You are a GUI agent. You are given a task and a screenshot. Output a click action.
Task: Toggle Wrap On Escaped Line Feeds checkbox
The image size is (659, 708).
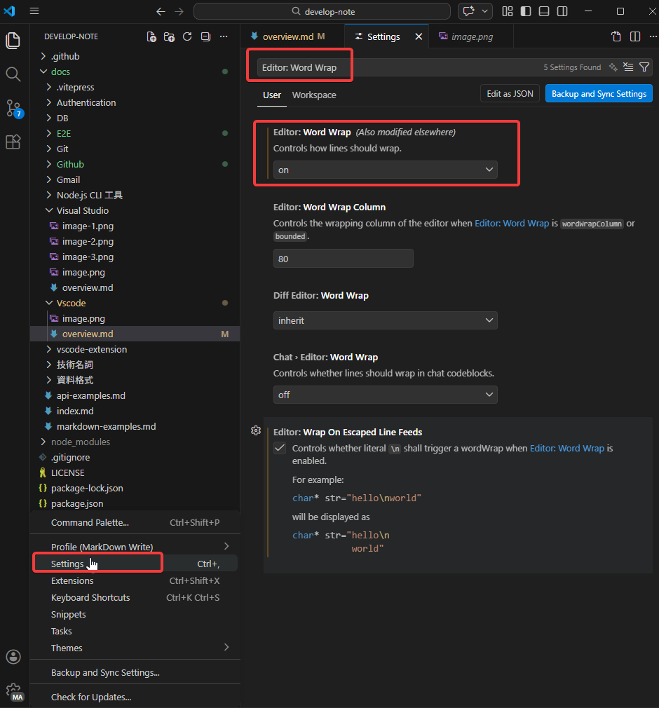280,449
